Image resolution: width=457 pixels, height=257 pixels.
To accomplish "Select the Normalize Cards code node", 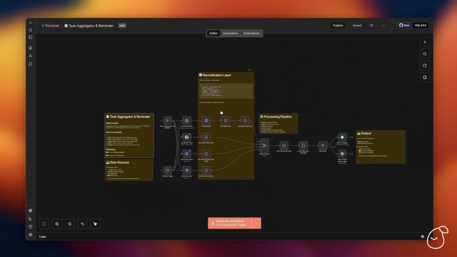I will (226, 120).
